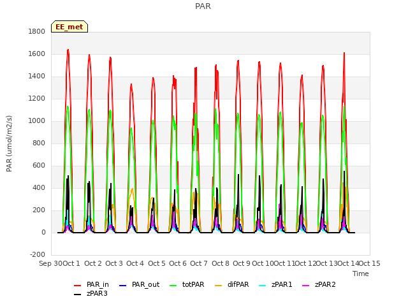The height and width of the screenshot is (306, 408).
Task: Click the Oct 9 x-axis date label
Action: 242,263
